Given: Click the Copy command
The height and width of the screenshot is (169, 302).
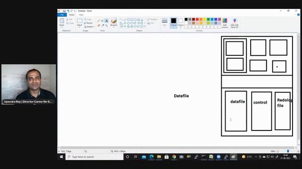Looking at the screenshot, I should click(x=70, y=23).
